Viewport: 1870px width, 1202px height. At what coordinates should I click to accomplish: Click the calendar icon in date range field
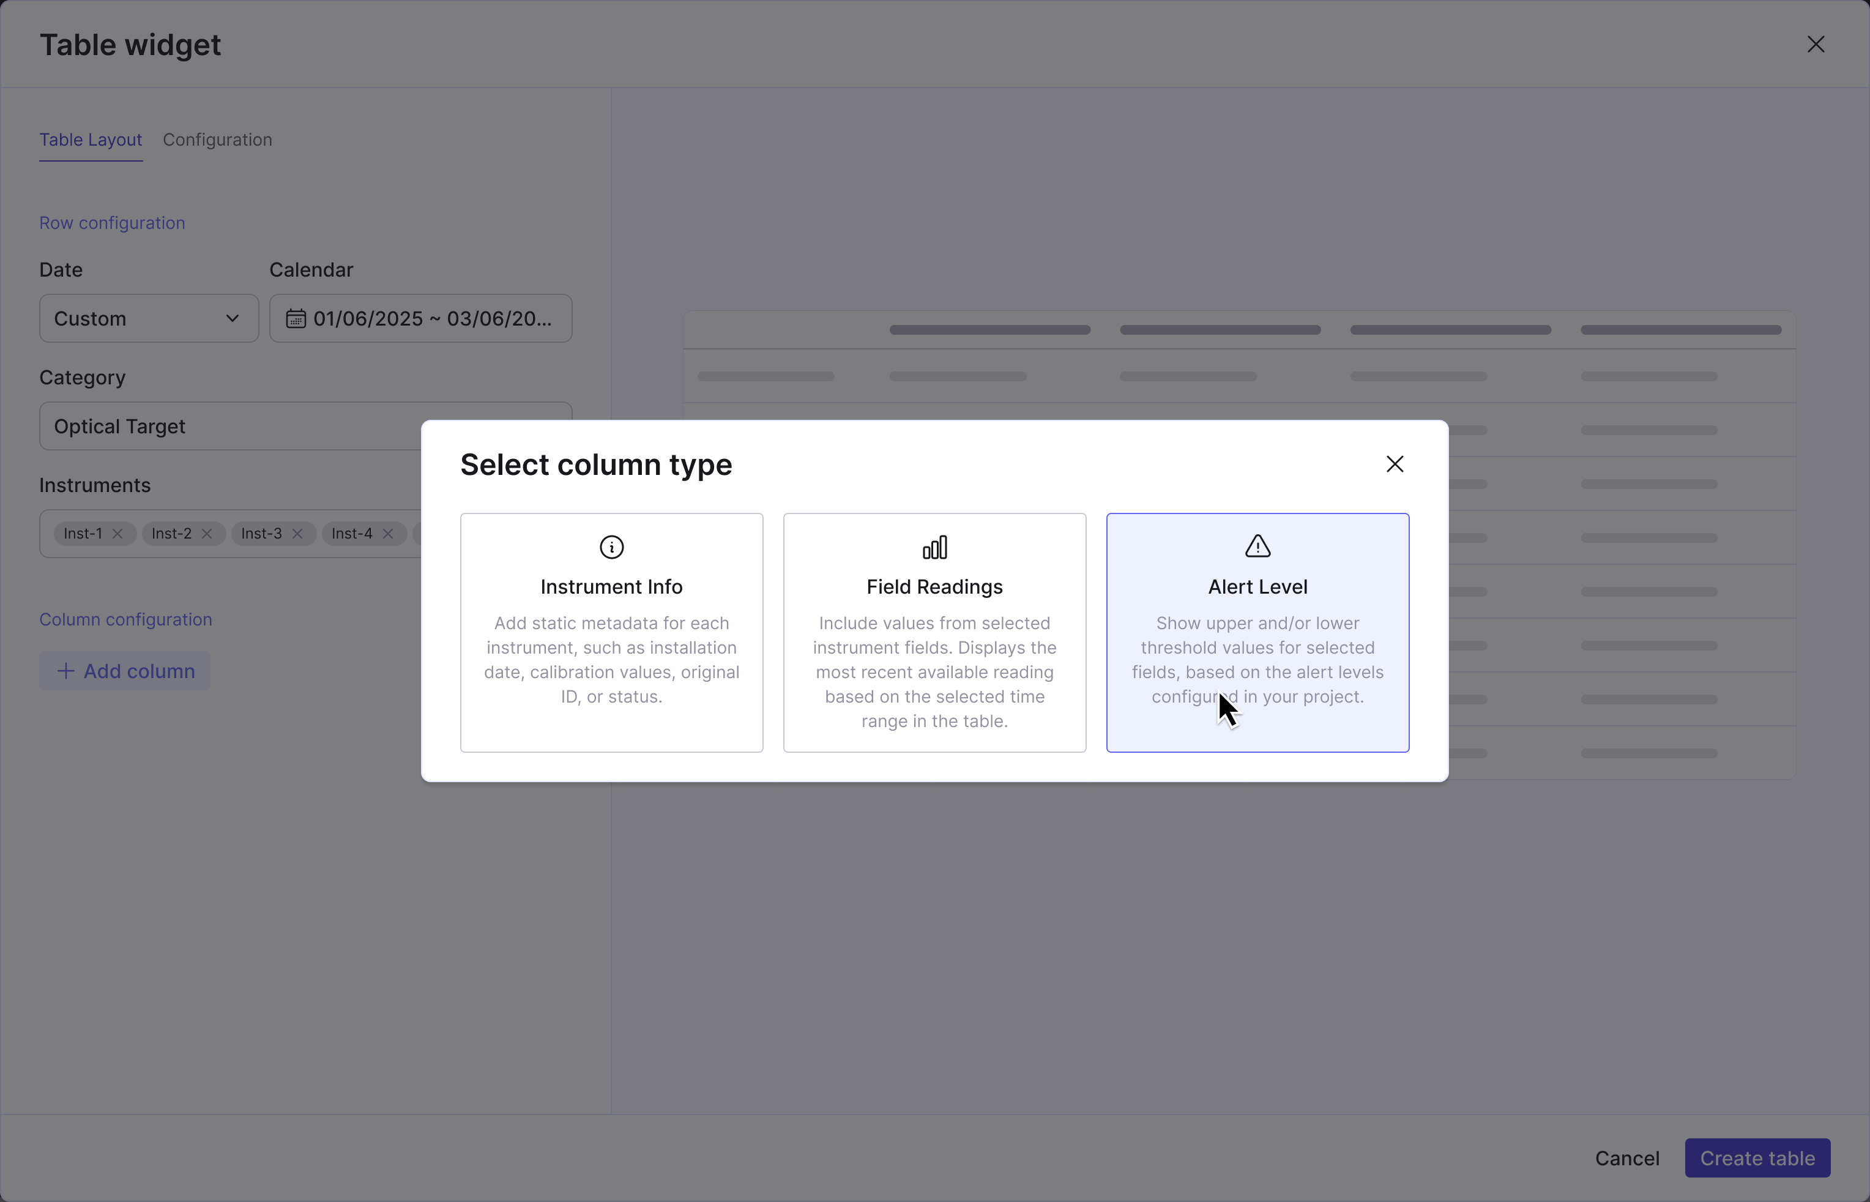tap(296, 318)
